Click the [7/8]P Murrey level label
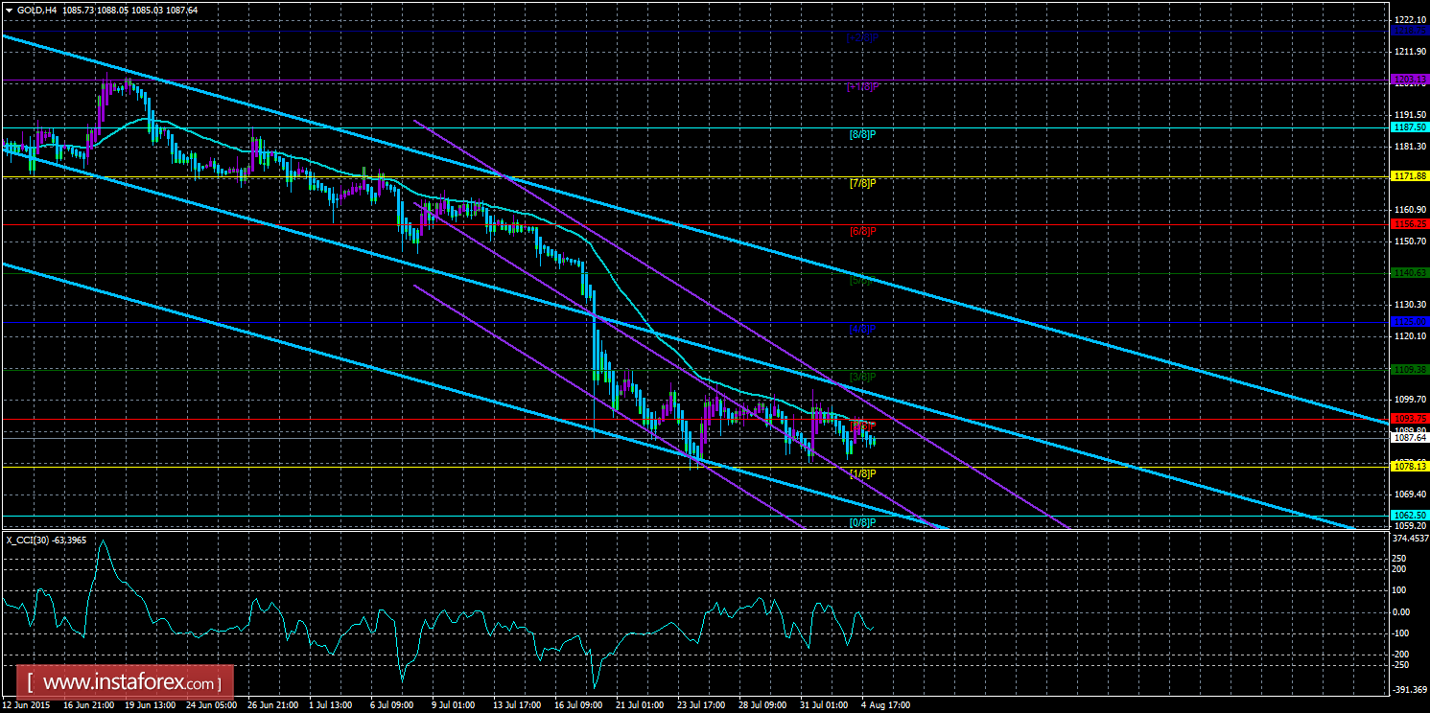This screenshot has width=1430, height=713. (x=863, y=182)
